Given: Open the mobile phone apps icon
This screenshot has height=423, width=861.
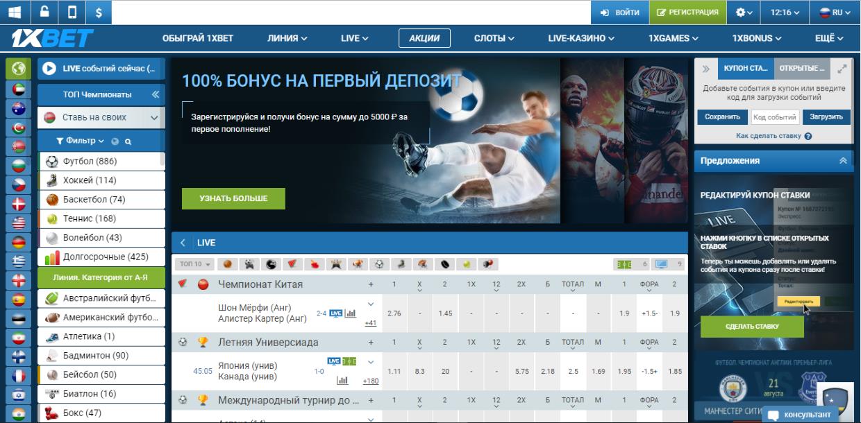Looking at the screenshot, I should [x=72, y=12].
